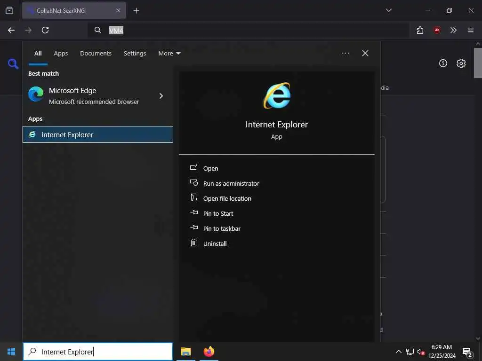
Task: Click the large Internet Explorer preview icon
Action: click(x=277, y=95)
